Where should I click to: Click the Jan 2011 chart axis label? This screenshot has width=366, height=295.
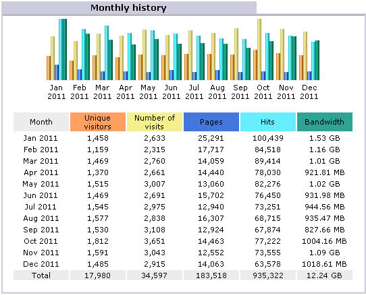pyautogui.click(x=57, y=92)
